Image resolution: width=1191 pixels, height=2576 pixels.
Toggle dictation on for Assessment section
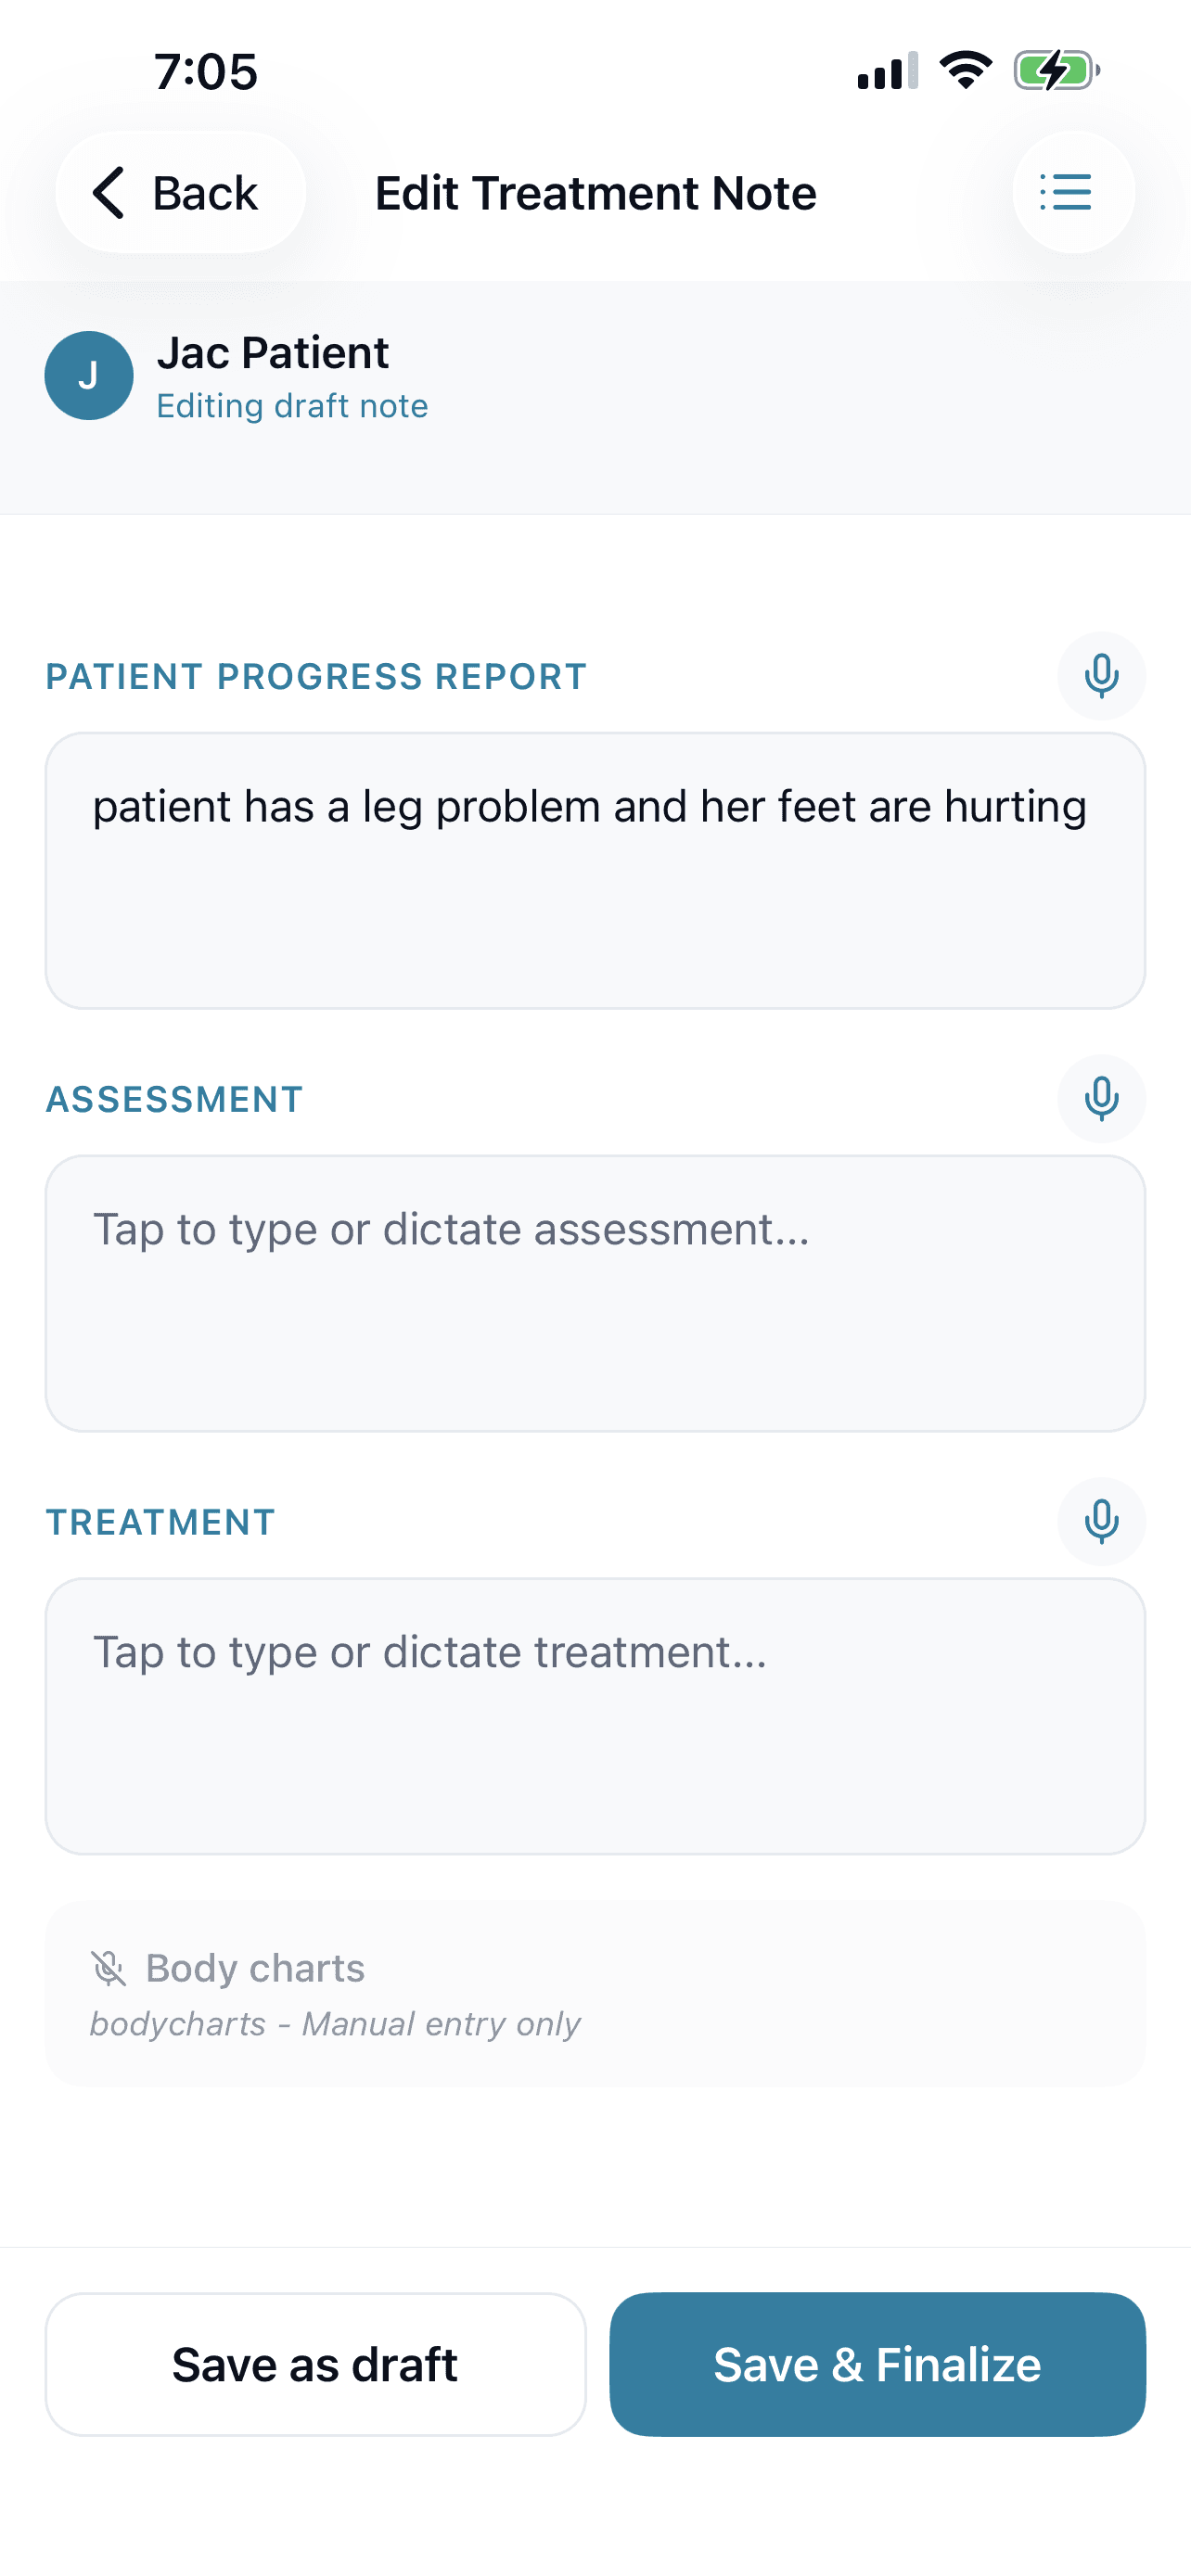point(1100,1098)
